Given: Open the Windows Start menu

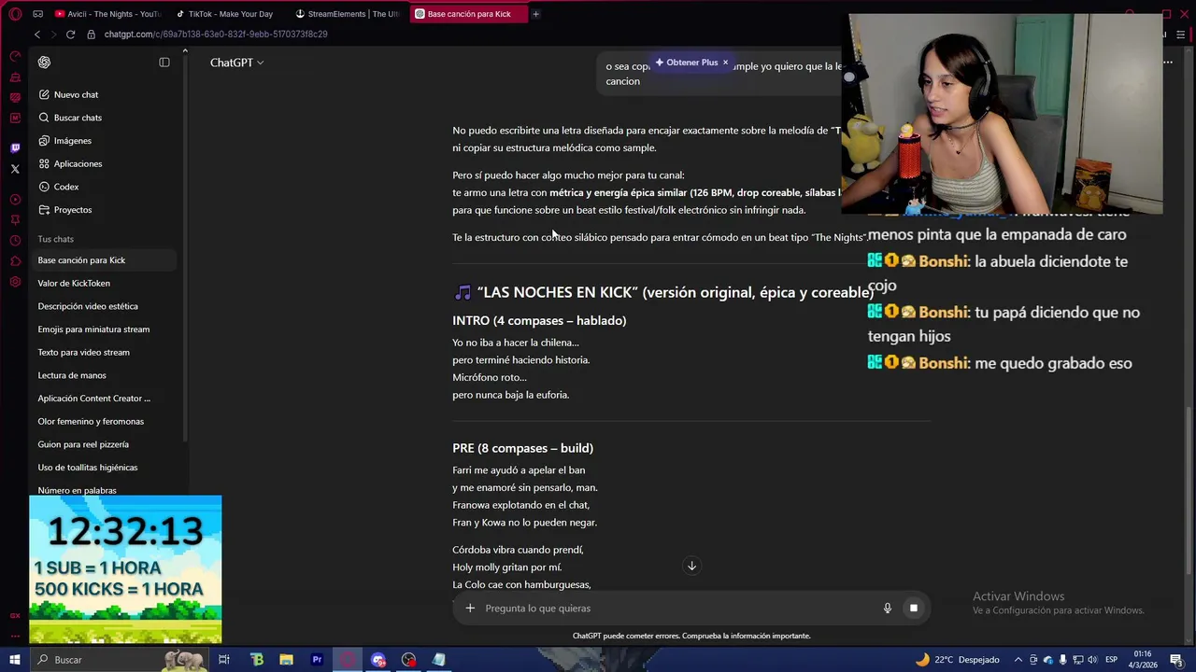Looking at the screenshot, I should [15, 660].
